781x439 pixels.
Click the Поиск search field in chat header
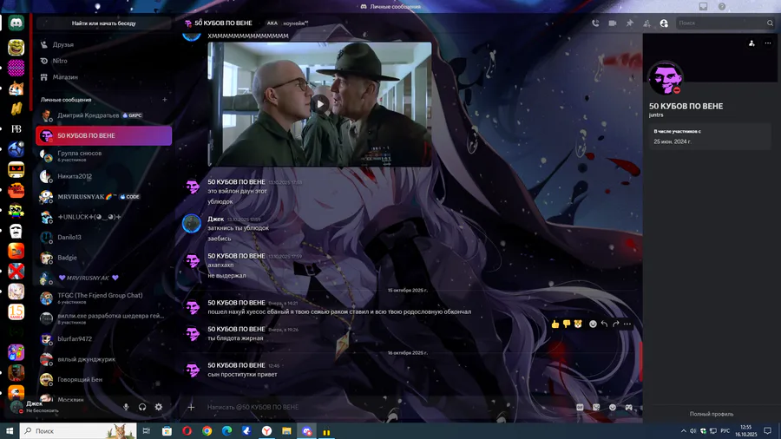point(725,23)
